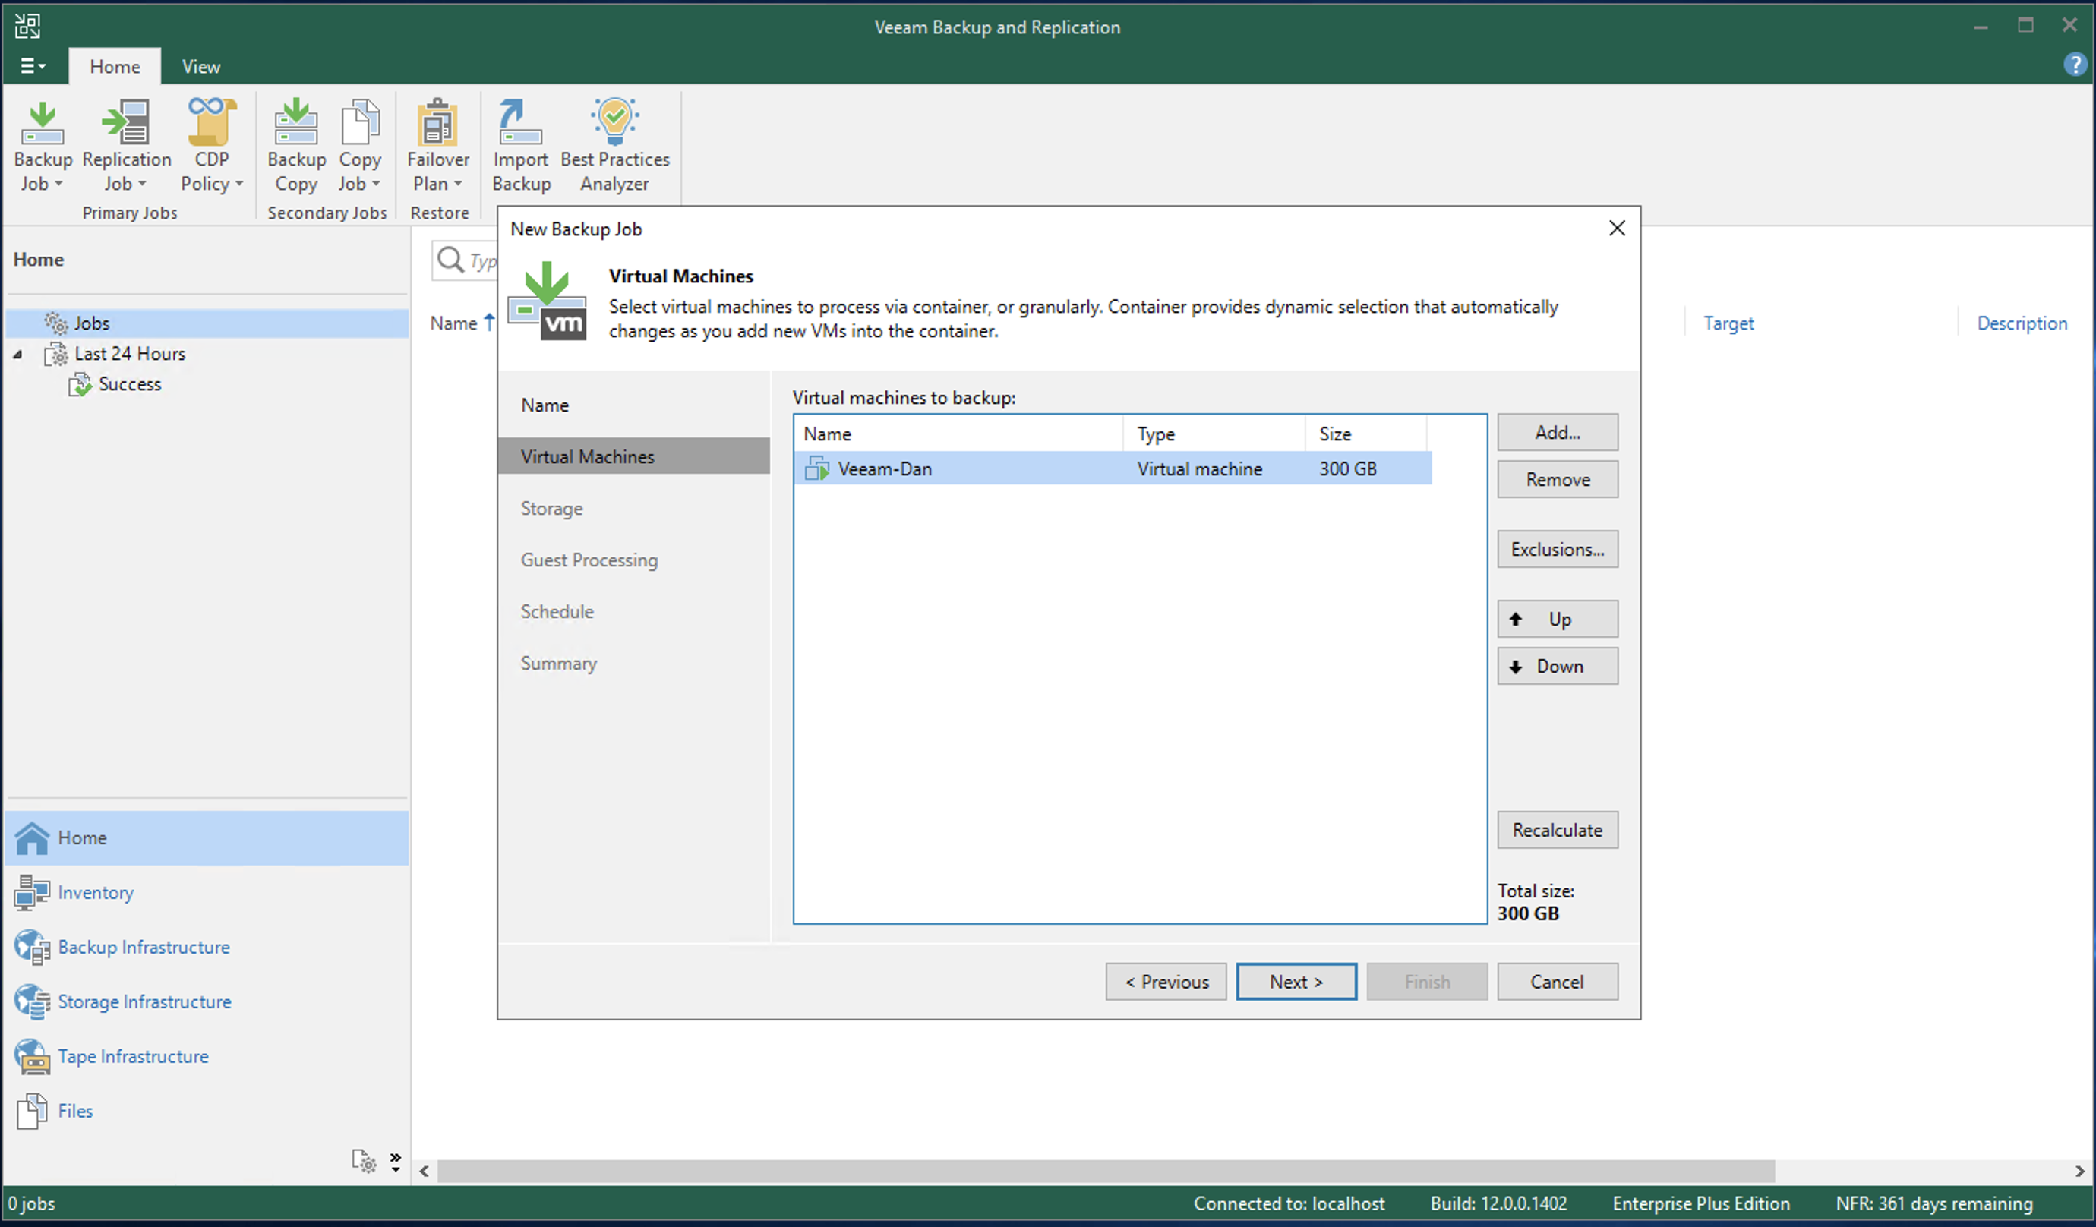
Task: Click the Jobs gear icon in tree
Action: click(x=55, y=323)
